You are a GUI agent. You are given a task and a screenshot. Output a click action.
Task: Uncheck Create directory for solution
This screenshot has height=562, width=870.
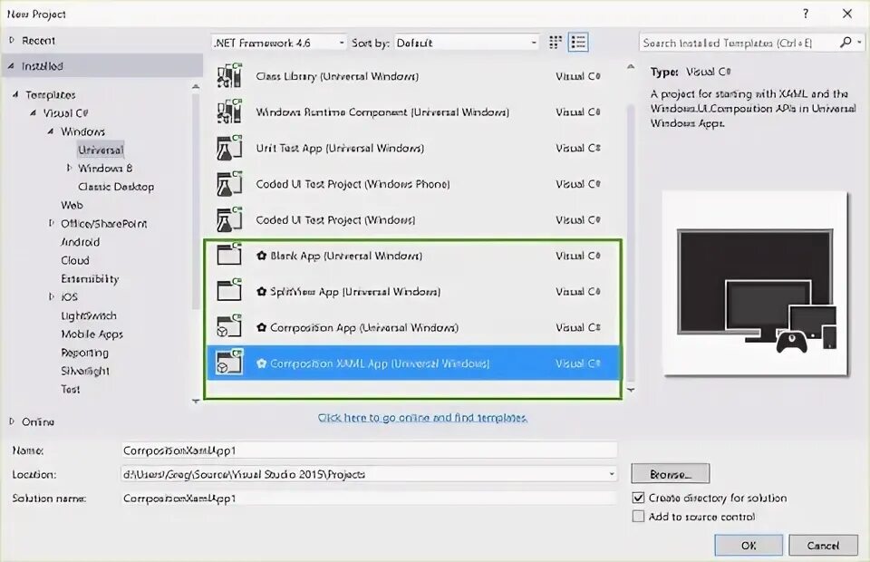pyautogui.click(x=639, y=498)
